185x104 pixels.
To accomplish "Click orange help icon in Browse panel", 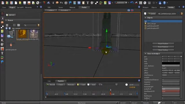I will point(38,25).
